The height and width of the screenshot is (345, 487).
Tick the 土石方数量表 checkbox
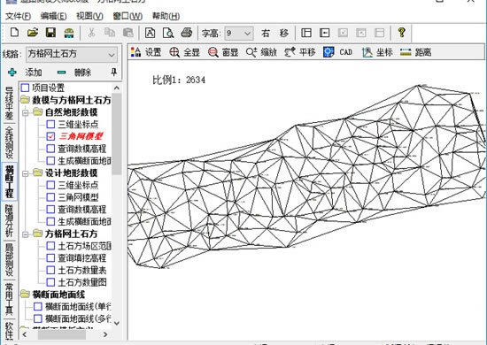(50, 270)
